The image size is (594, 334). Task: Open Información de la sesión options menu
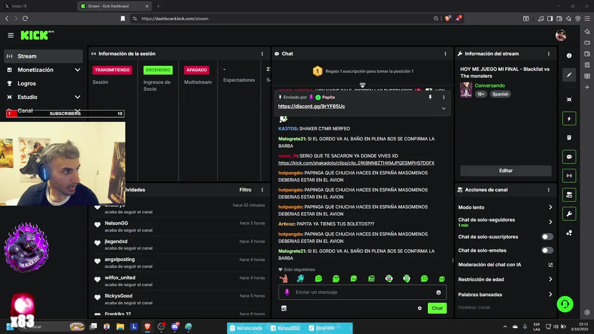[262, 54]
